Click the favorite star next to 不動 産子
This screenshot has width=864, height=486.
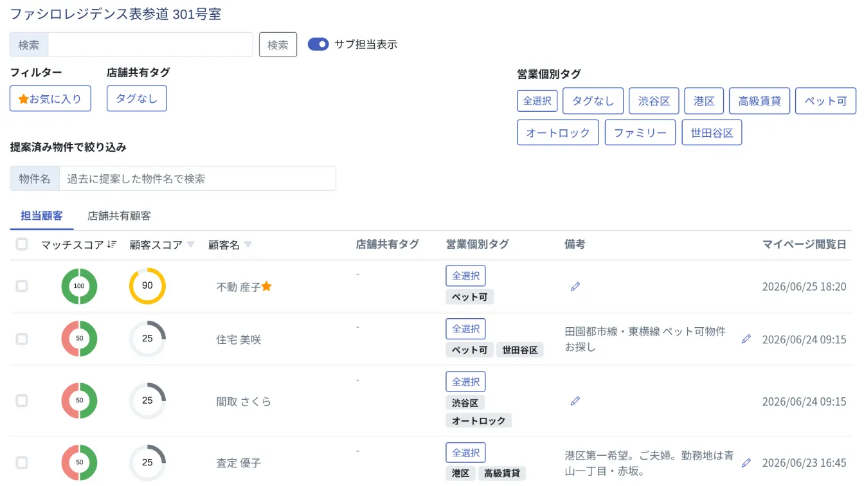[x=267, y=286]
